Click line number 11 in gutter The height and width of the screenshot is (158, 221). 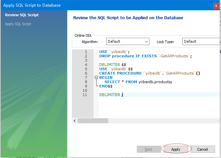click(x=85, y=95)
